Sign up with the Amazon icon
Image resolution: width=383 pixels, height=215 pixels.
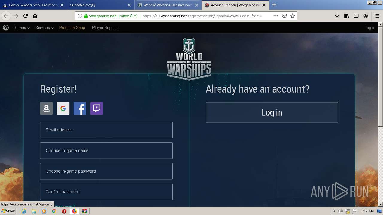click(46, 108)
